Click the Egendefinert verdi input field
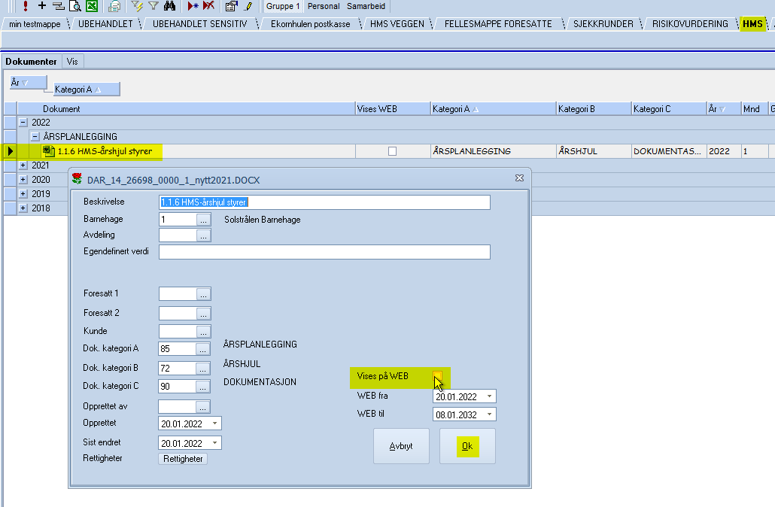This screenshot has width=775, height=507. pyautogui.click(x=325, y=252)
